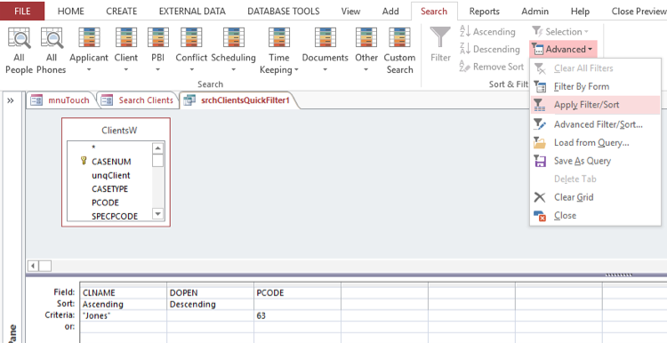Expand the Applicant dropdown arrow
This screenshot has height=343, width=667.
click(x=89, y=69)
